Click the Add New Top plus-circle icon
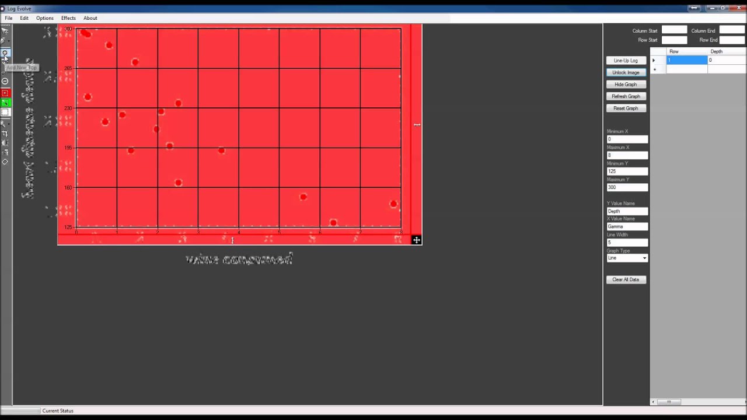The height and width of the screenshot is (420, 747). [5, 53]
